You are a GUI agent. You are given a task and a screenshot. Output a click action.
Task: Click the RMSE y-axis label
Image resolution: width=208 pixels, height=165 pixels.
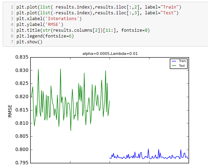point(10,111)
